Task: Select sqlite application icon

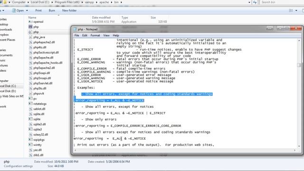Action: click(x=30, y=119)
